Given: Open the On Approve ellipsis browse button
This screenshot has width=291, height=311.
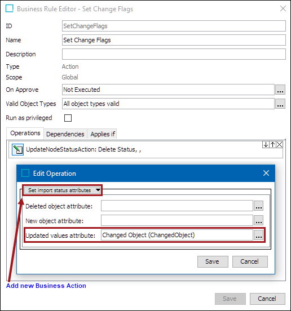Looking at the screenshot, I should (x=280, y=90).
